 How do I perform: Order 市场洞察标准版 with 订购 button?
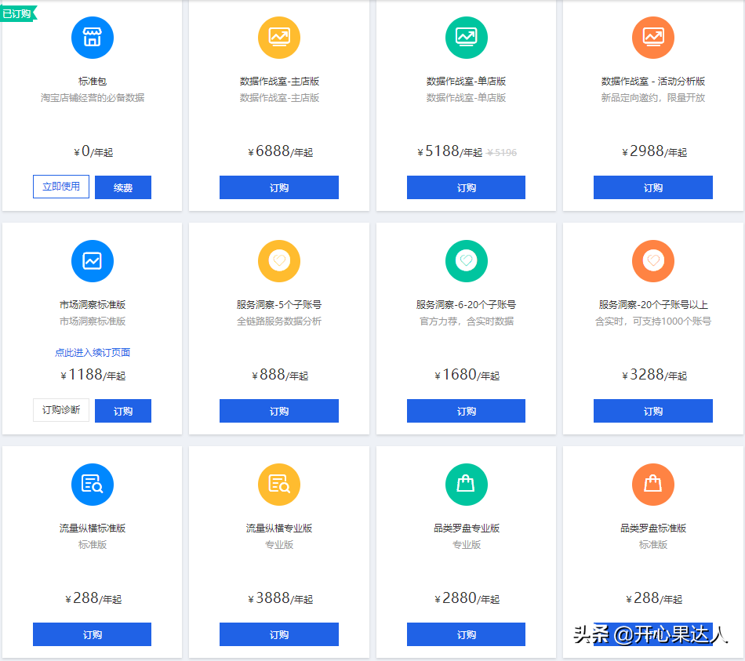pos(123,411)
